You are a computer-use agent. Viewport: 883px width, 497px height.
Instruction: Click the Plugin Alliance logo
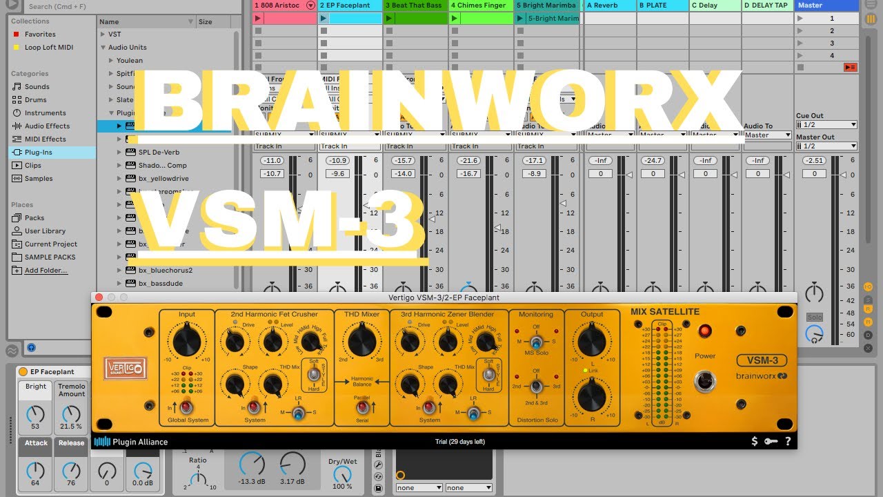131,442
